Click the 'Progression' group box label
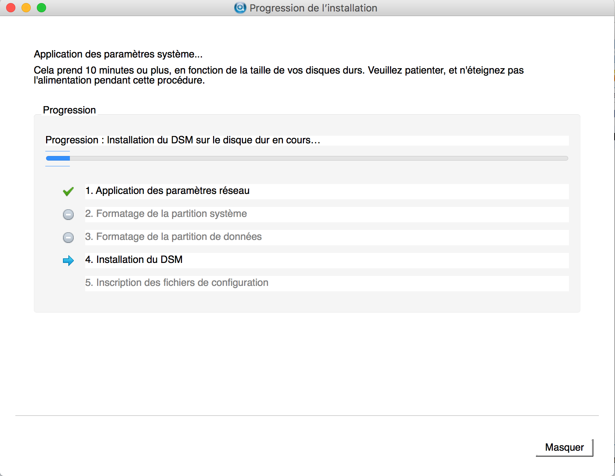Image resolution: width=615 pixels, height=476 pixels. pyautogui.click(x=69, y=110)
